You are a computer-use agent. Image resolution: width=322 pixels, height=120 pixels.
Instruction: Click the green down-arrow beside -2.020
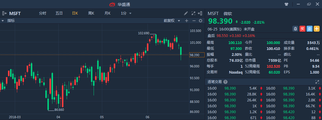(237, 22)
